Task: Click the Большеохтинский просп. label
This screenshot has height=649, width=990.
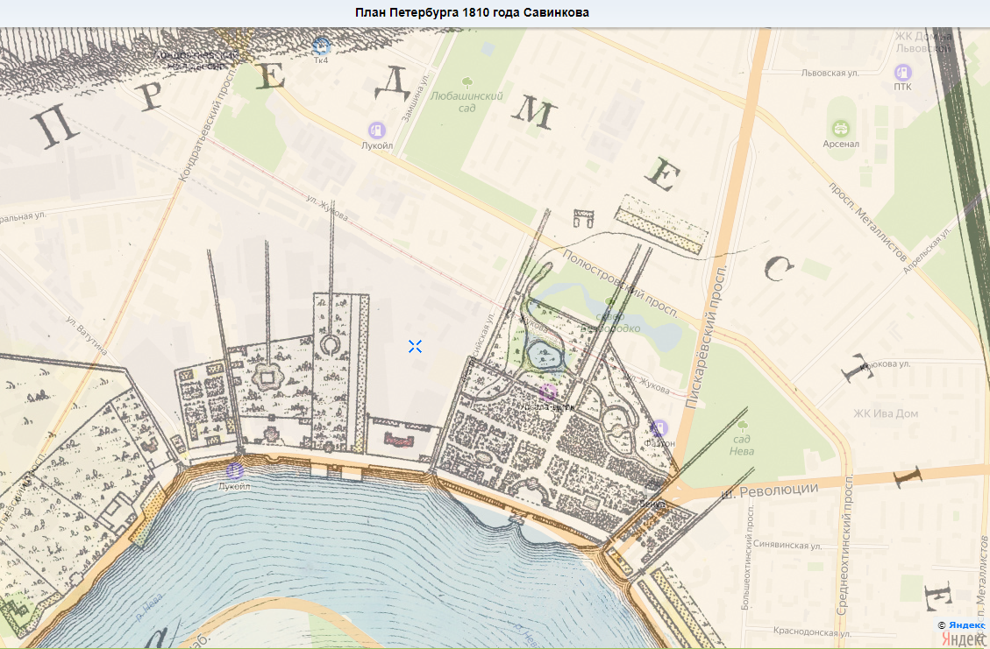Action: coord(748,556)
